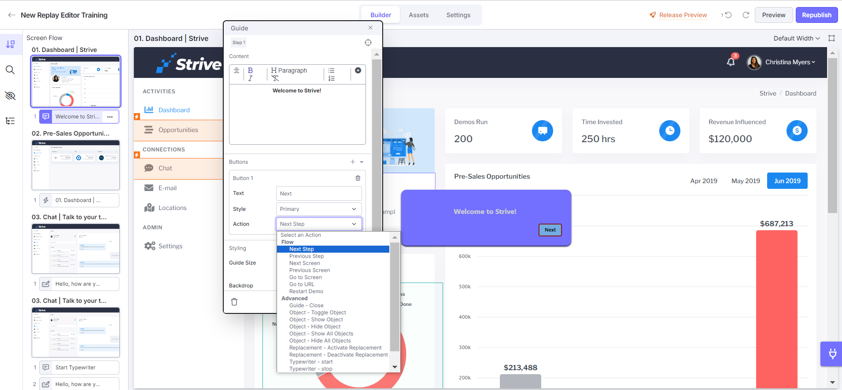Switch to the Settings tab in top bar
The width and height of the screenshot is (842, 390).
click(458, 15)
